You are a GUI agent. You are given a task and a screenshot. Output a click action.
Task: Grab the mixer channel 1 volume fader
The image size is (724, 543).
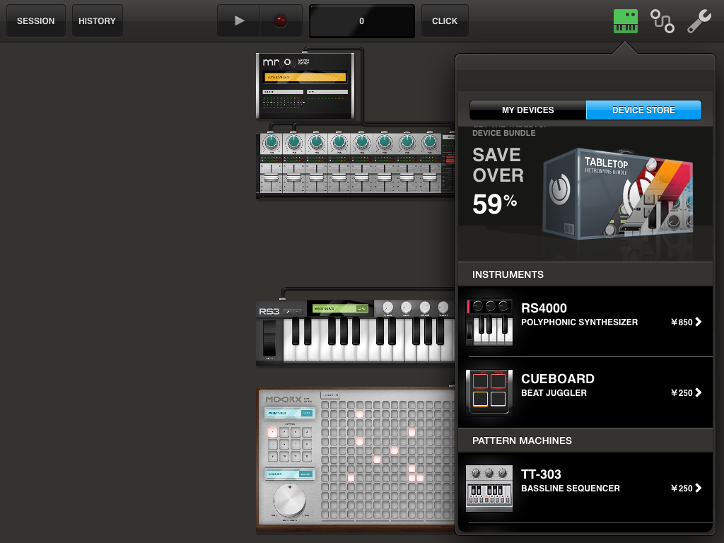point(271,178)
